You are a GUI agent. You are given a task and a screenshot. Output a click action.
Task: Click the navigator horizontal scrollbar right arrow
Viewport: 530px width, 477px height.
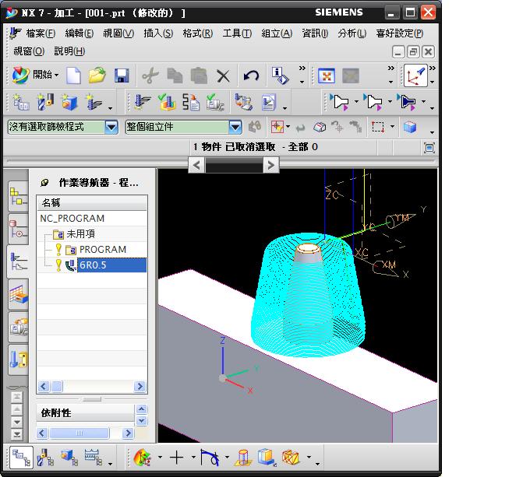point(140,386)
